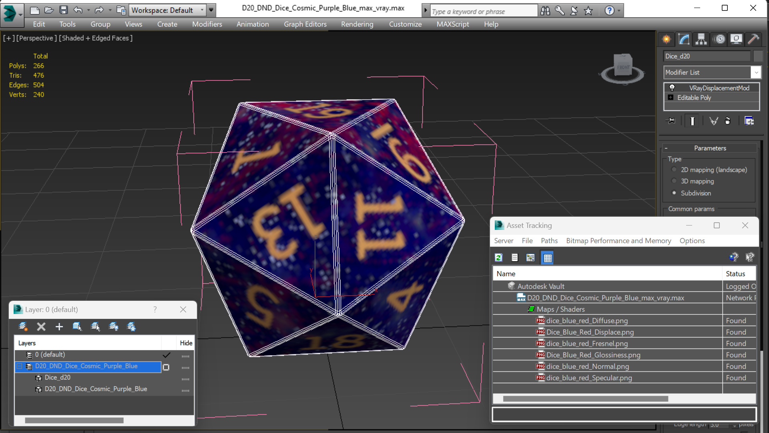The image size is (769, 433).
Task: Toggle Hide for the D20_DND_Dice_Cosmic_Purple_Blue layer
Action: coord(185,367)
